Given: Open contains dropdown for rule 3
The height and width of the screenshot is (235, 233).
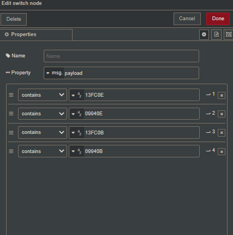Looking at the screenshot, I should point(43,132).
